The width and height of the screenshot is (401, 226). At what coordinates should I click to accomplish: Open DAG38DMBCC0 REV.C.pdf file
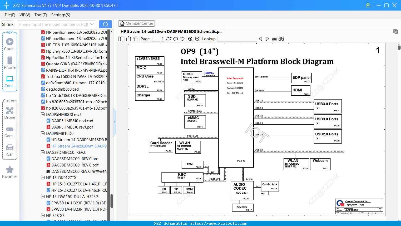(73, 165)
